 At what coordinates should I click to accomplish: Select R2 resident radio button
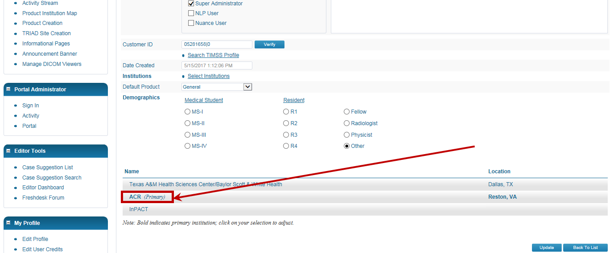pyautogui.click(x=286, y=123)
